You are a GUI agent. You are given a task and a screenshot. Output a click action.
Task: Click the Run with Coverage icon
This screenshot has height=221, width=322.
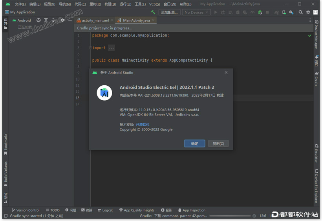point(245,12)
